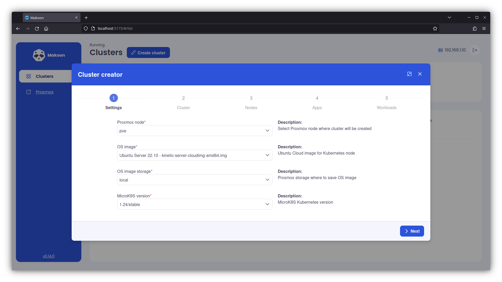Reload the page in the browser
Screen dimensions: 502x282
(x=37, y=28)
